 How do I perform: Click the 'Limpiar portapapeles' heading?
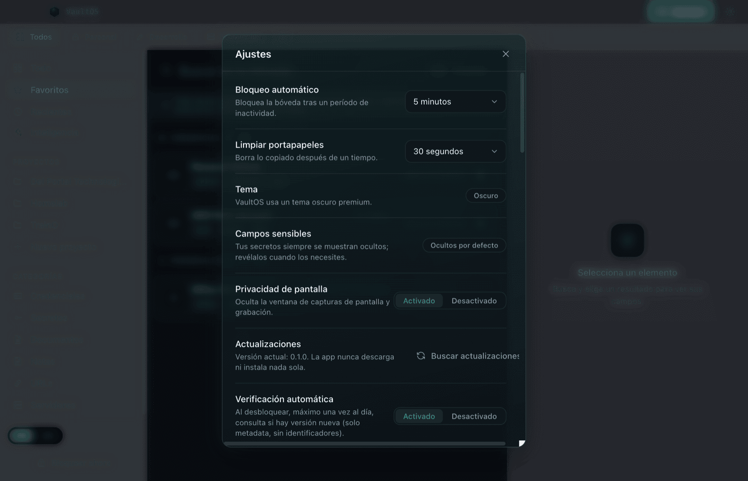point(280,145)
